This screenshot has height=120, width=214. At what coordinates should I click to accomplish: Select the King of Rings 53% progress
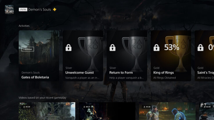point(172,48)
